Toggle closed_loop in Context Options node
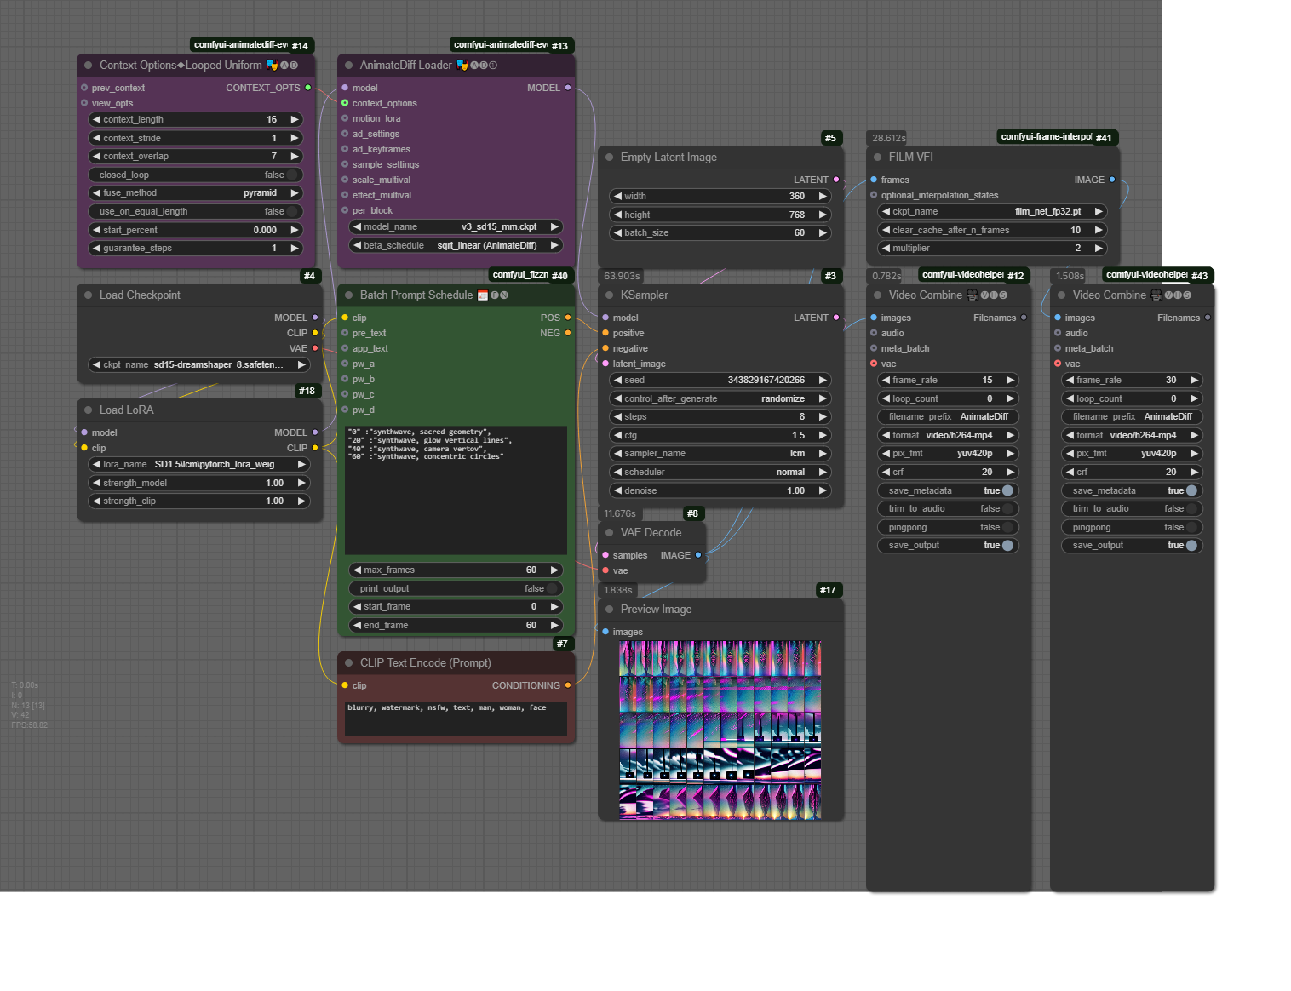1291x991 pixels. (x=292, y=175)
